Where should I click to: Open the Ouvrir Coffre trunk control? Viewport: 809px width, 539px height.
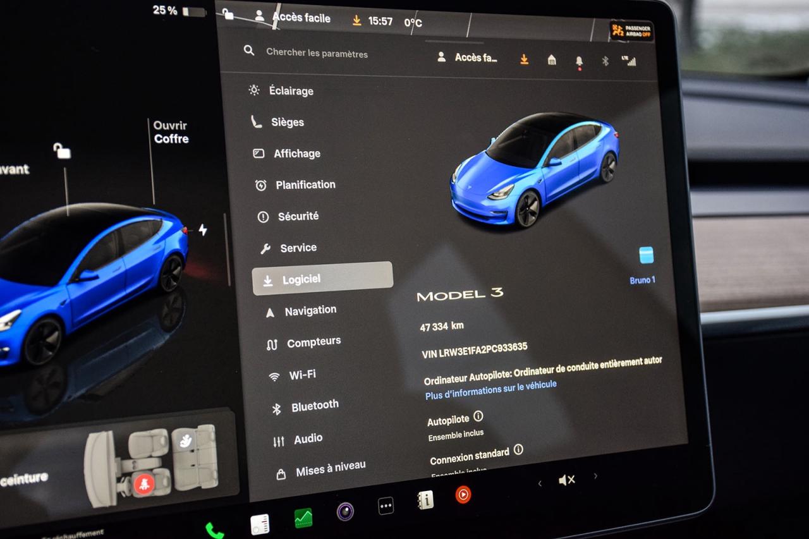click(169, 132)
